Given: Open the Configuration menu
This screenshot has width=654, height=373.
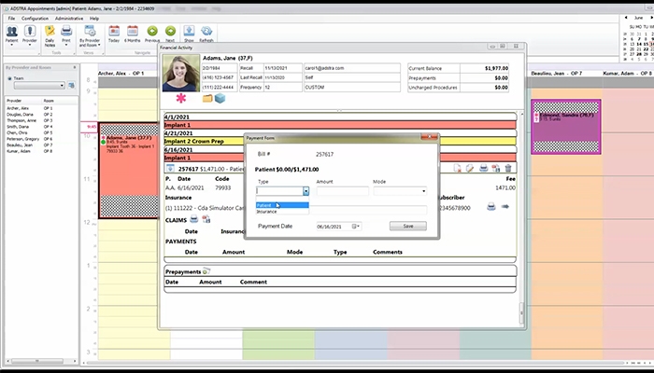Looking at the screenshot, I should coord(36,19).
